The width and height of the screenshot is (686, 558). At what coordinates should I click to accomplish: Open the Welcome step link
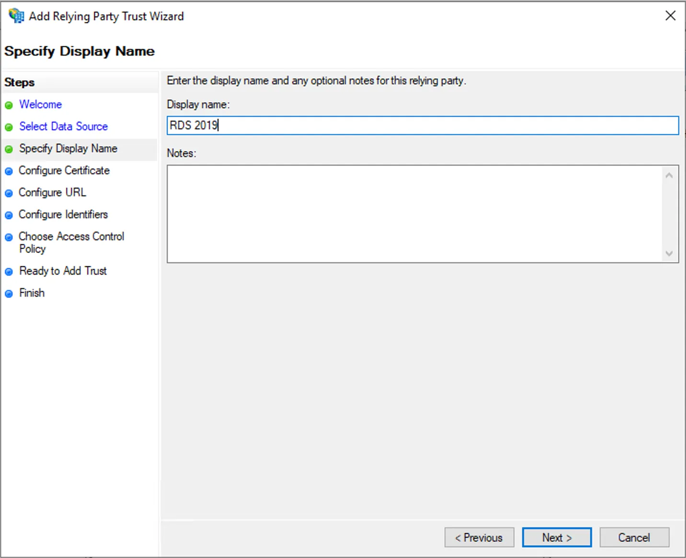point(40,104)
